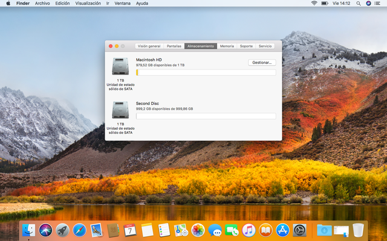Click Macintosh HD drive icon
The image size is (387, 241).
[x=120, y=66]
